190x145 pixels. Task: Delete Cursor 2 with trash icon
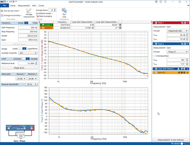click(x=120, y=28)
